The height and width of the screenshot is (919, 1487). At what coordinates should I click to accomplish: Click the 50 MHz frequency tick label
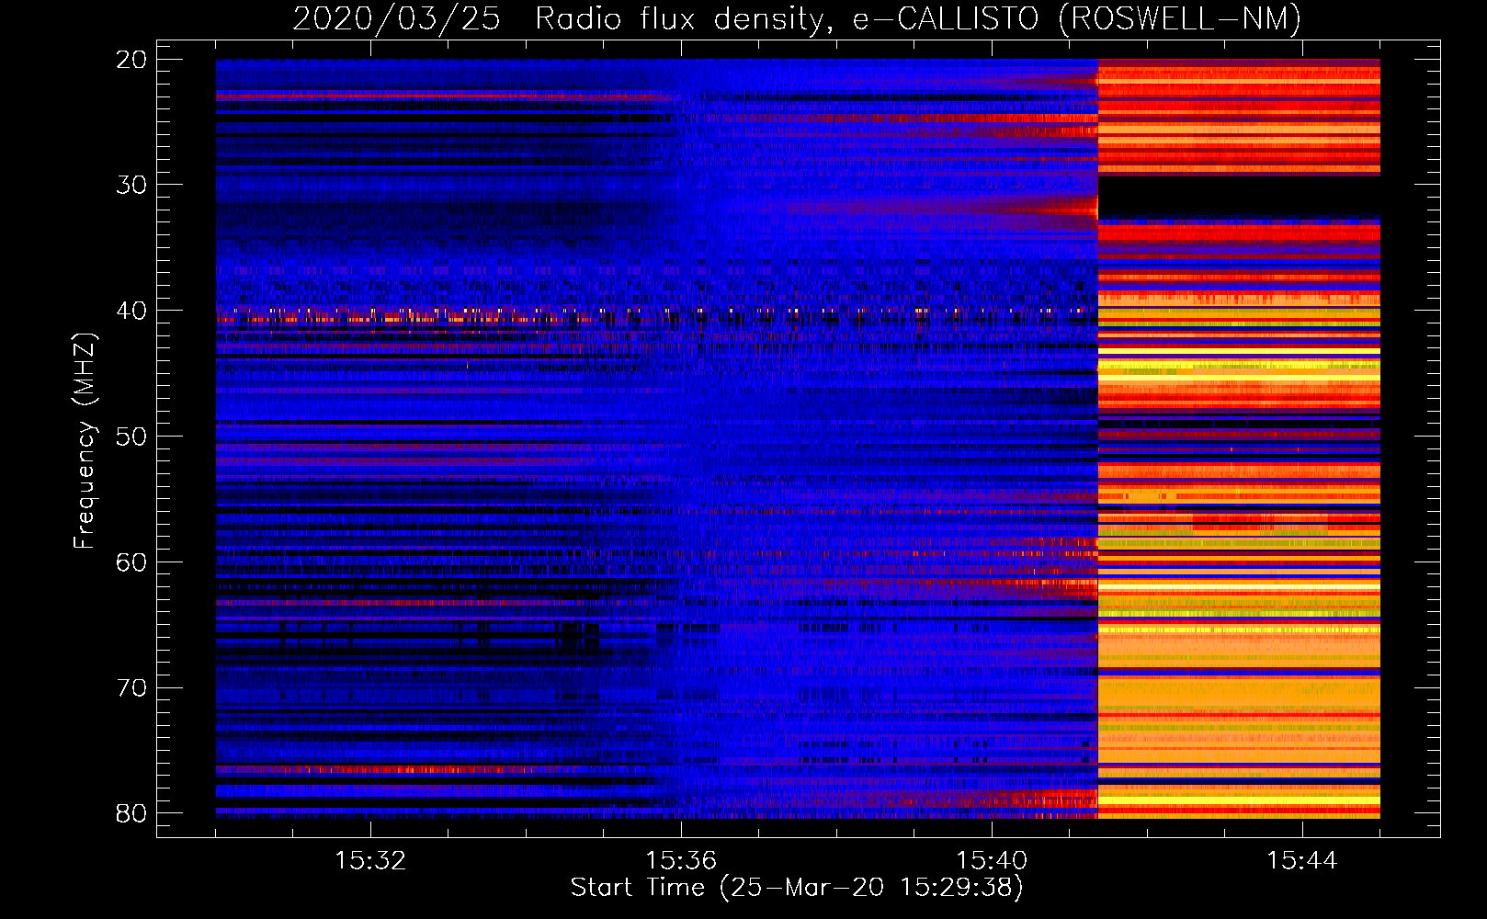[x=131, y=437]
